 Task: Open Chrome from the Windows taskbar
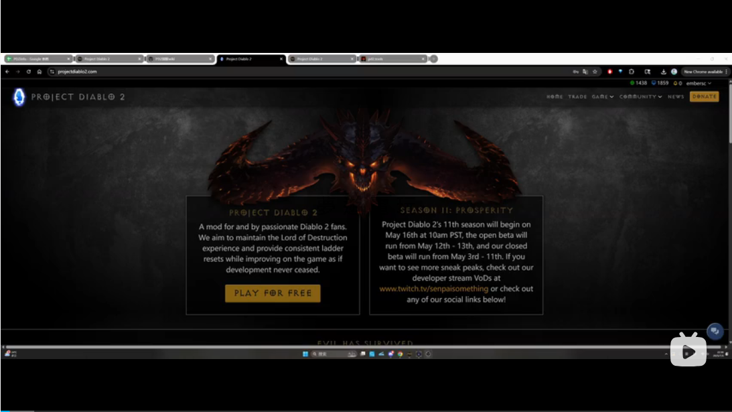pos(400,354)
